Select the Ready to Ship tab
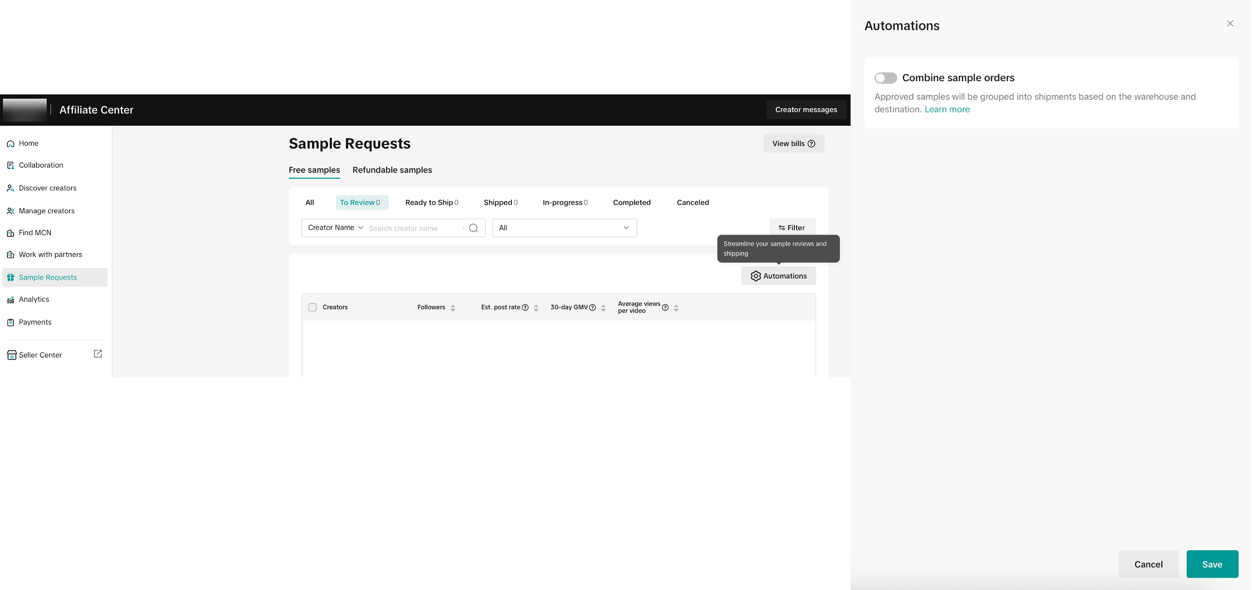This screenshot has width=1252, height=590. point(431,203)
